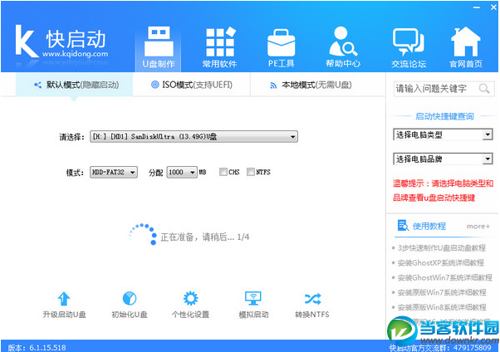This screenshot has height=352, width=500.
Task: Click the 版本: 6.1.15.518 status text
Action: pyautogui.click(x=37, y=348)
